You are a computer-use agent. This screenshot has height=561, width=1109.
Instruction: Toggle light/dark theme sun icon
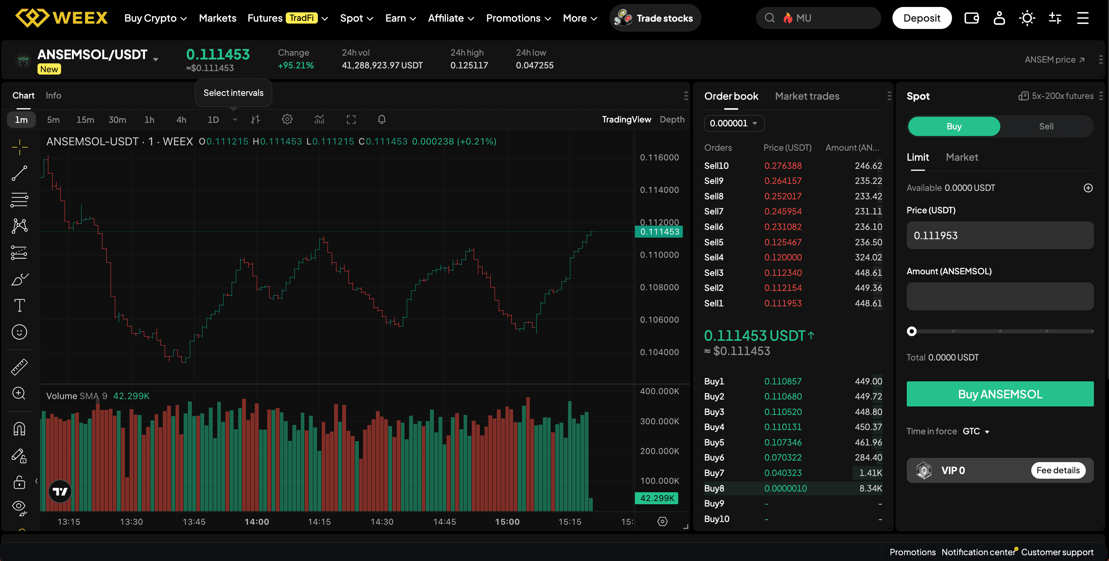[x=1027, y=18]
